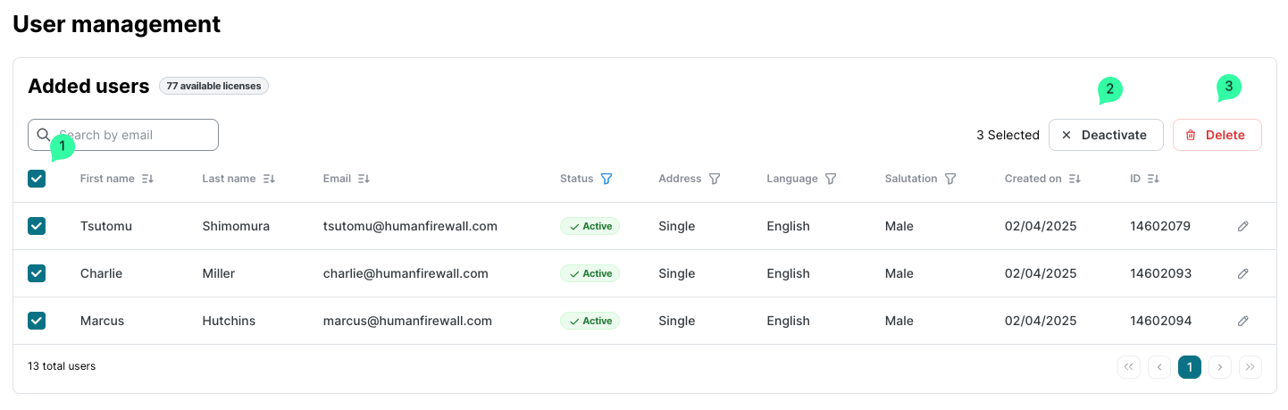Sort by Last name column icon

[270, 179]
